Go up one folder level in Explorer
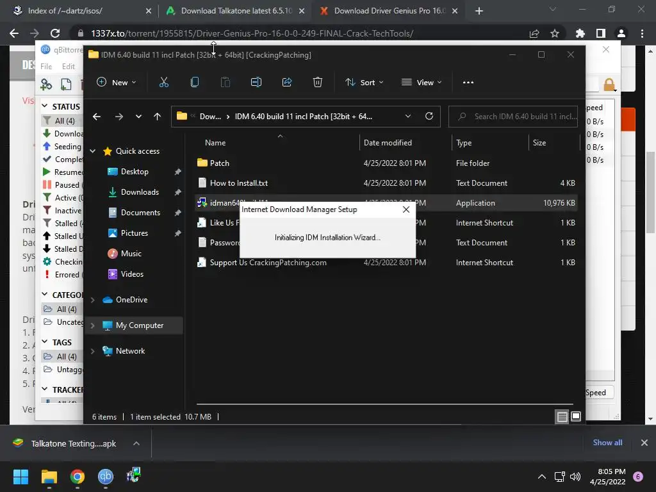Image resolution: width=656 pixels, height=492 pixels. pos(158,117)
